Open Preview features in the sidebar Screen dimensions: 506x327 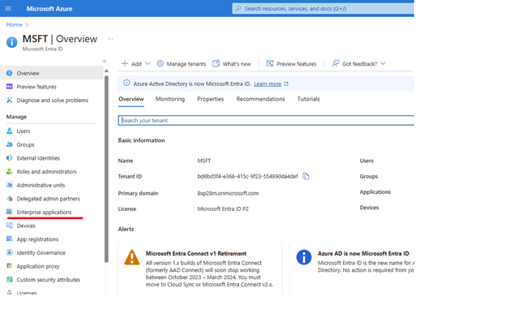36,87
